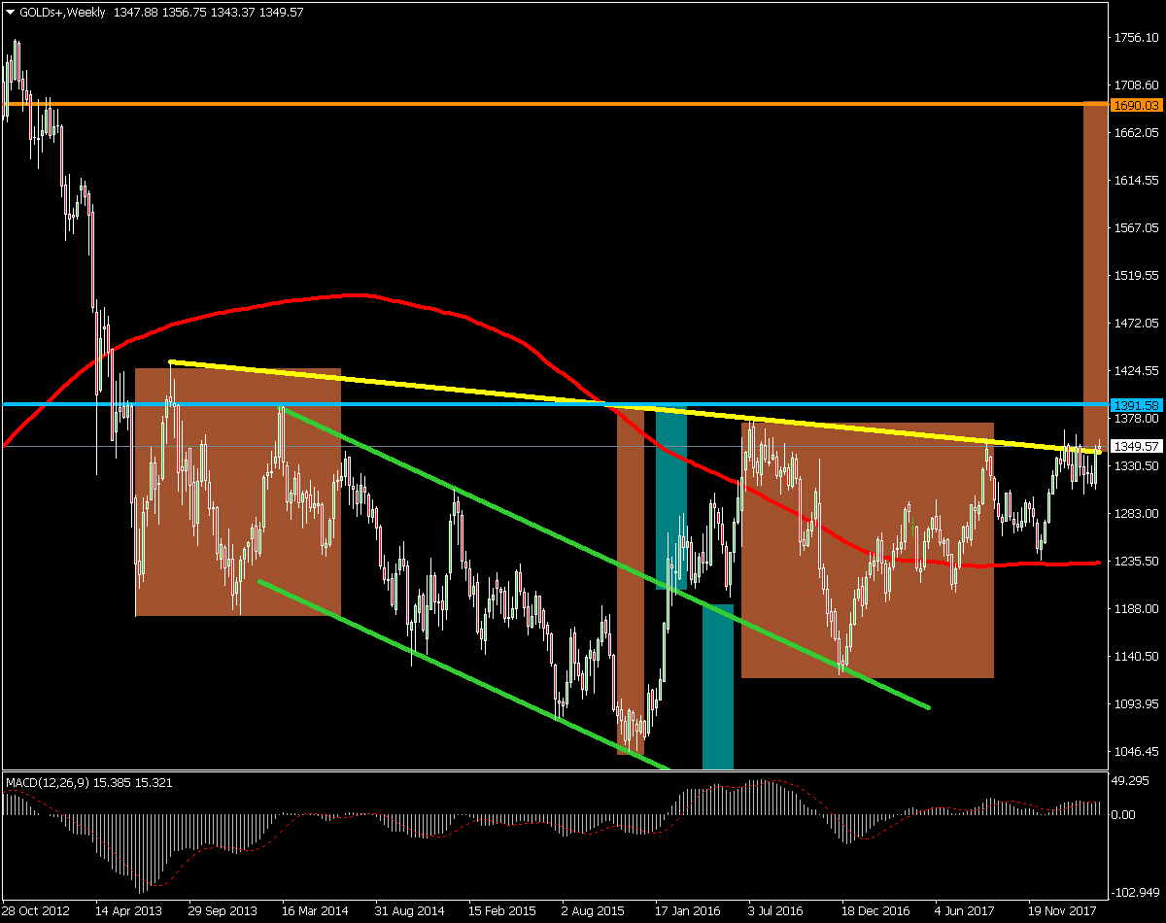
Task: Select the orange 1690.03 price label
Action: [1135, 105]
